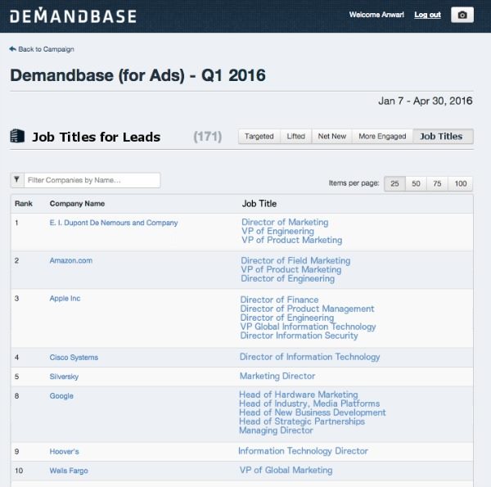Click the filter funnel icon
This screenshot has width=491, height=487.
click(x=17, y=180)
